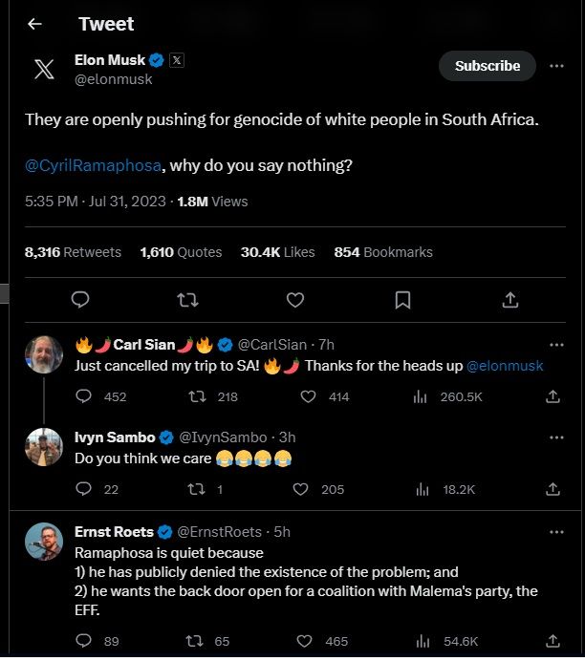Bookmark Elon Musk's tweet
Viewport: 585px width, 661px height.
[402, 300]
